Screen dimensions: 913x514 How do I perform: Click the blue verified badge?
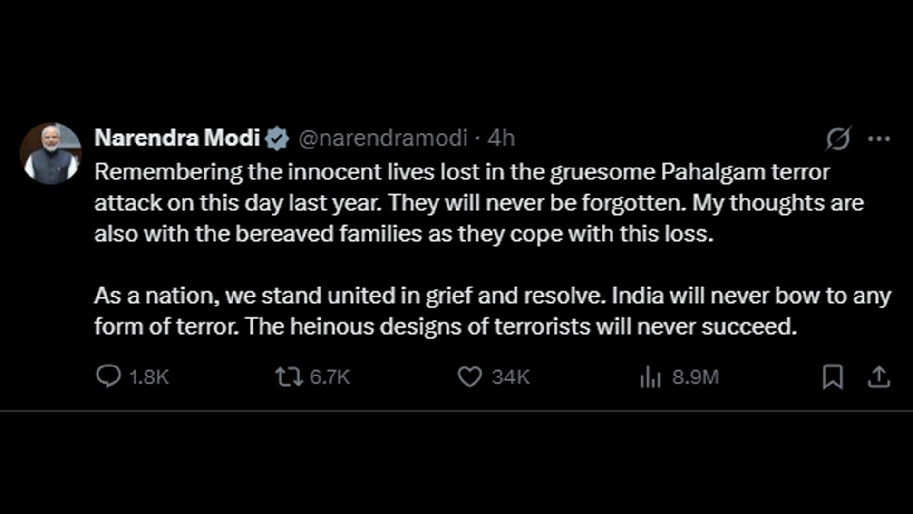pyautogui.click(x=277, y=138)
